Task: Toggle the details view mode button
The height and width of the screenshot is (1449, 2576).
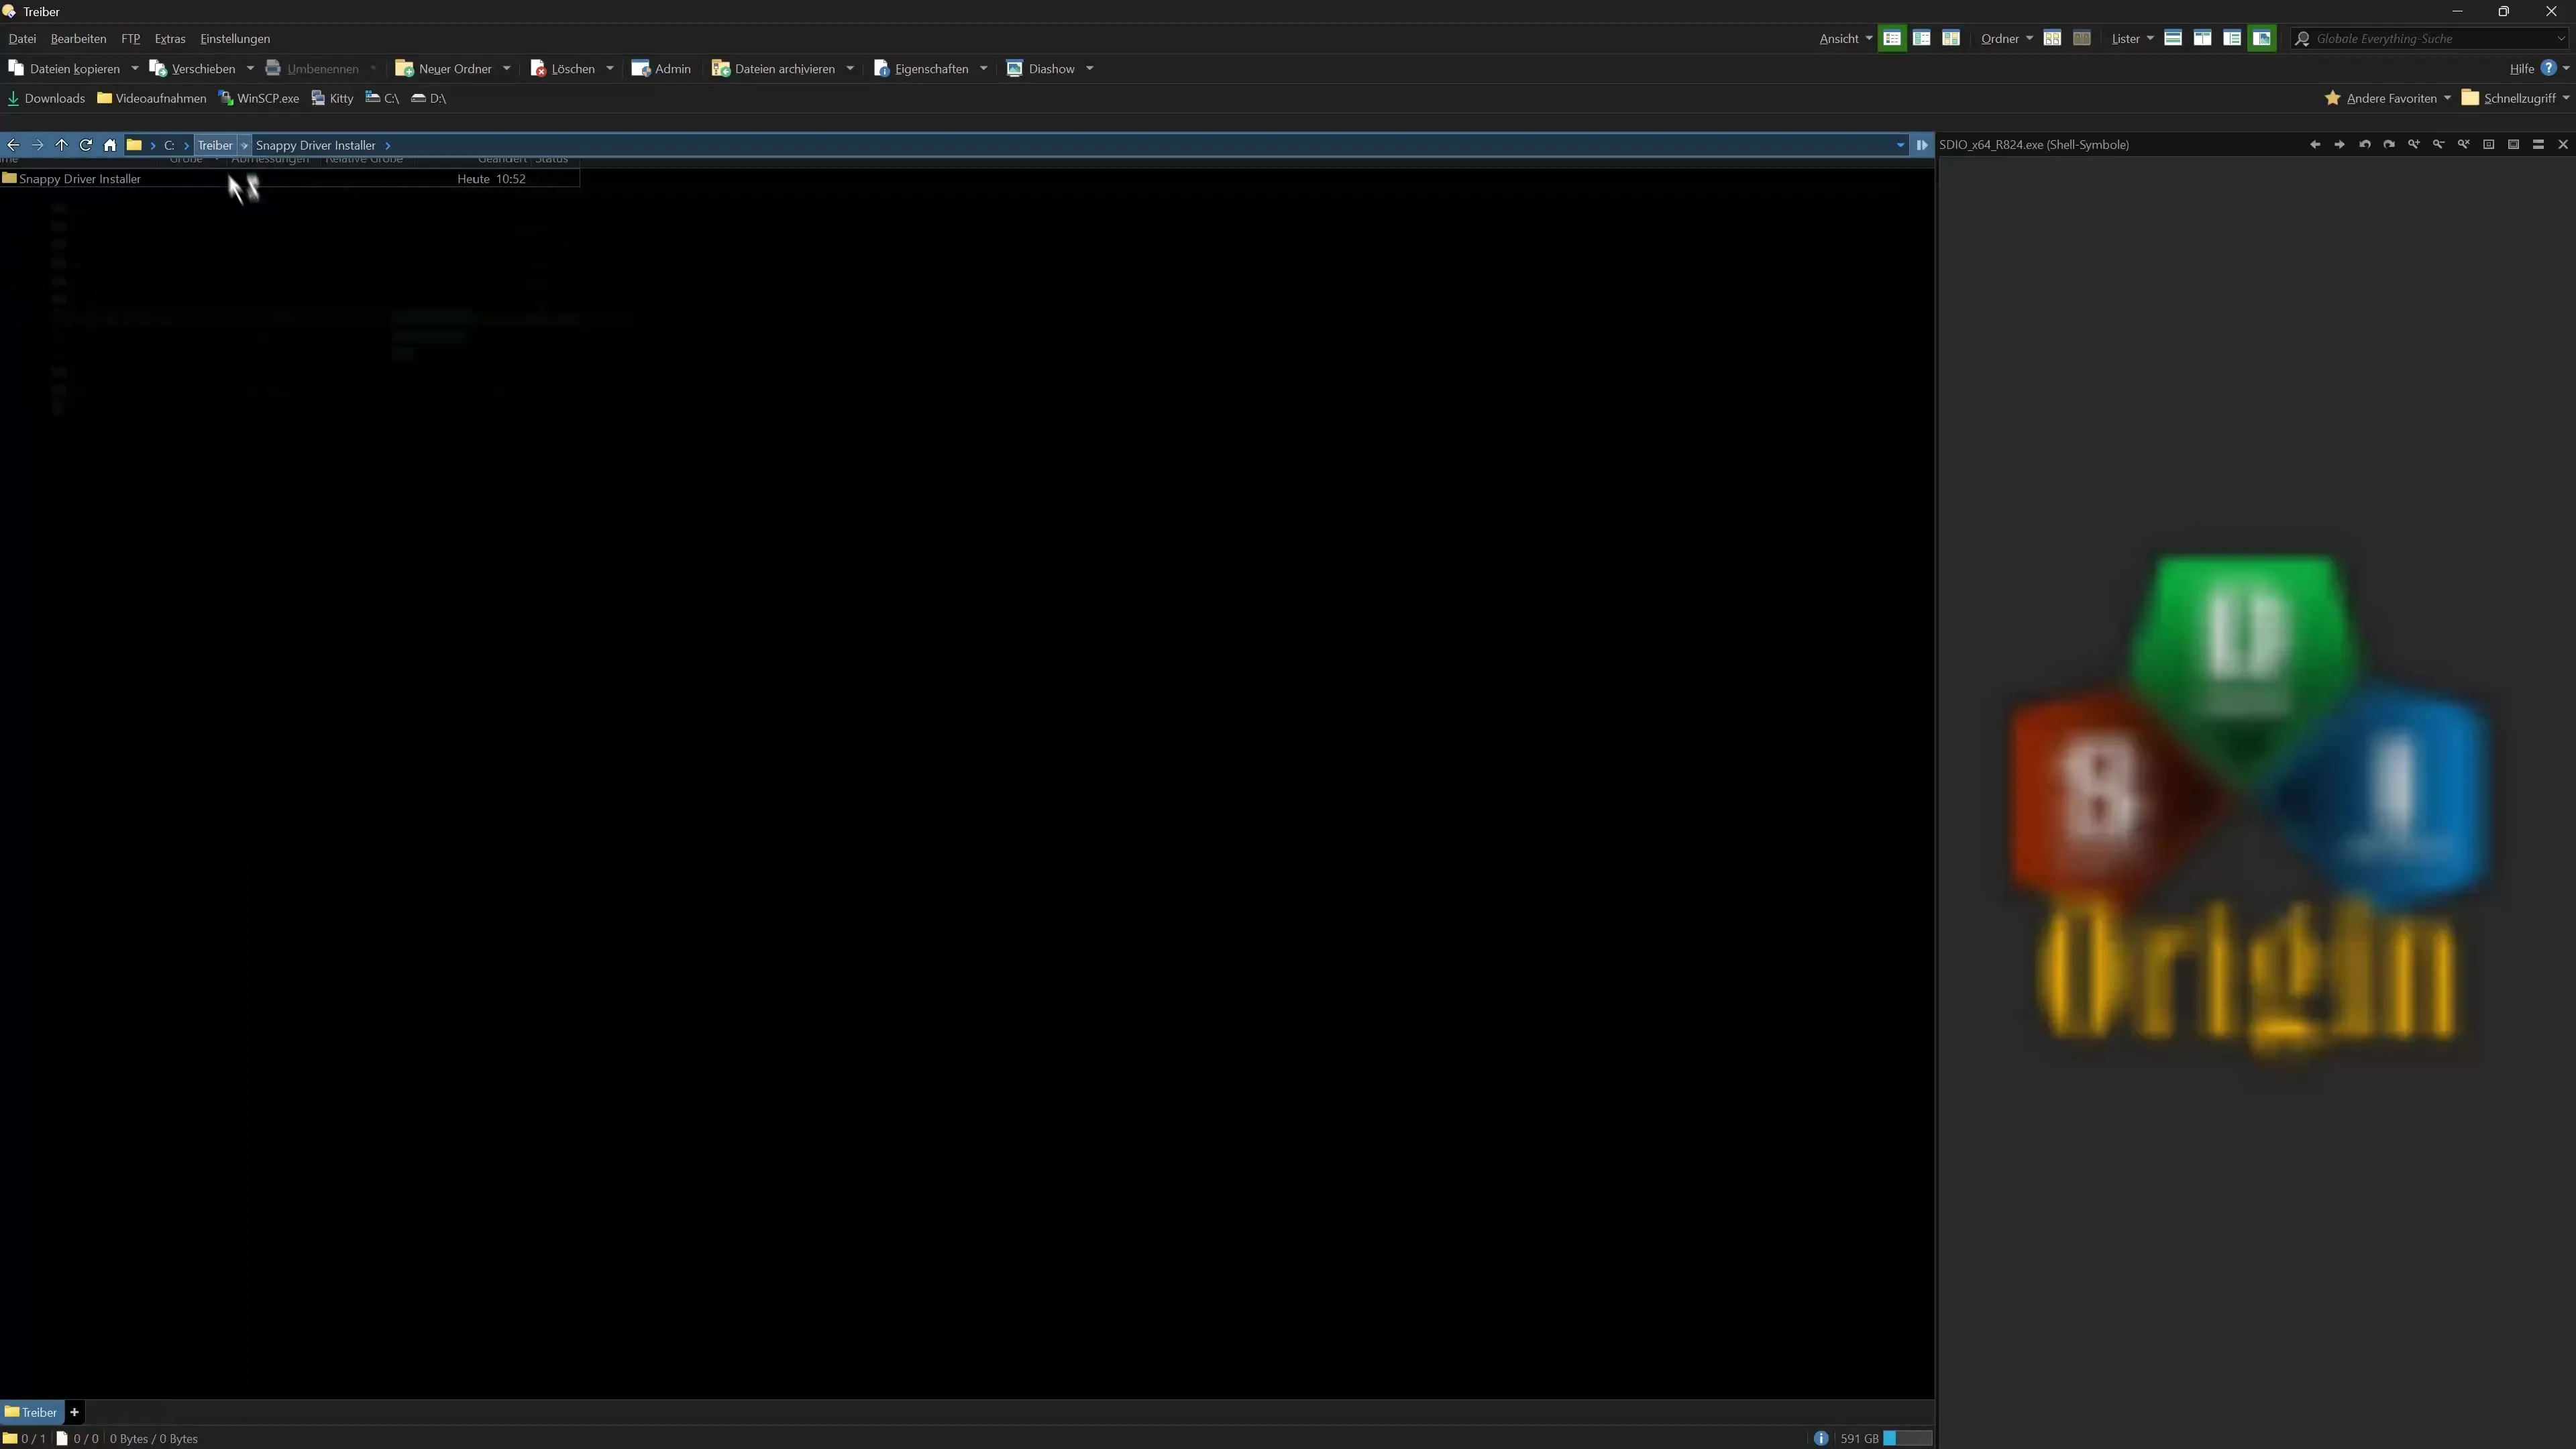Action: [1891, 38]
